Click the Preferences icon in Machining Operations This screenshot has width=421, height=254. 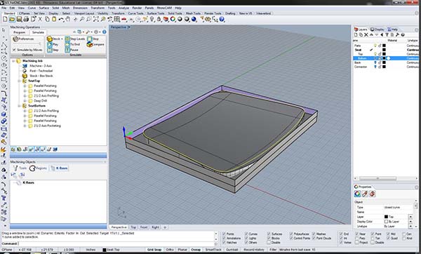(x=15, y=39)
